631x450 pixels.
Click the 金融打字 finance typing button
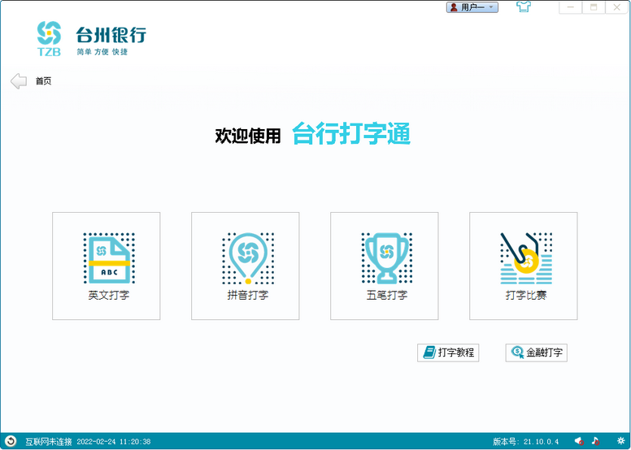[x=536, y=353]
